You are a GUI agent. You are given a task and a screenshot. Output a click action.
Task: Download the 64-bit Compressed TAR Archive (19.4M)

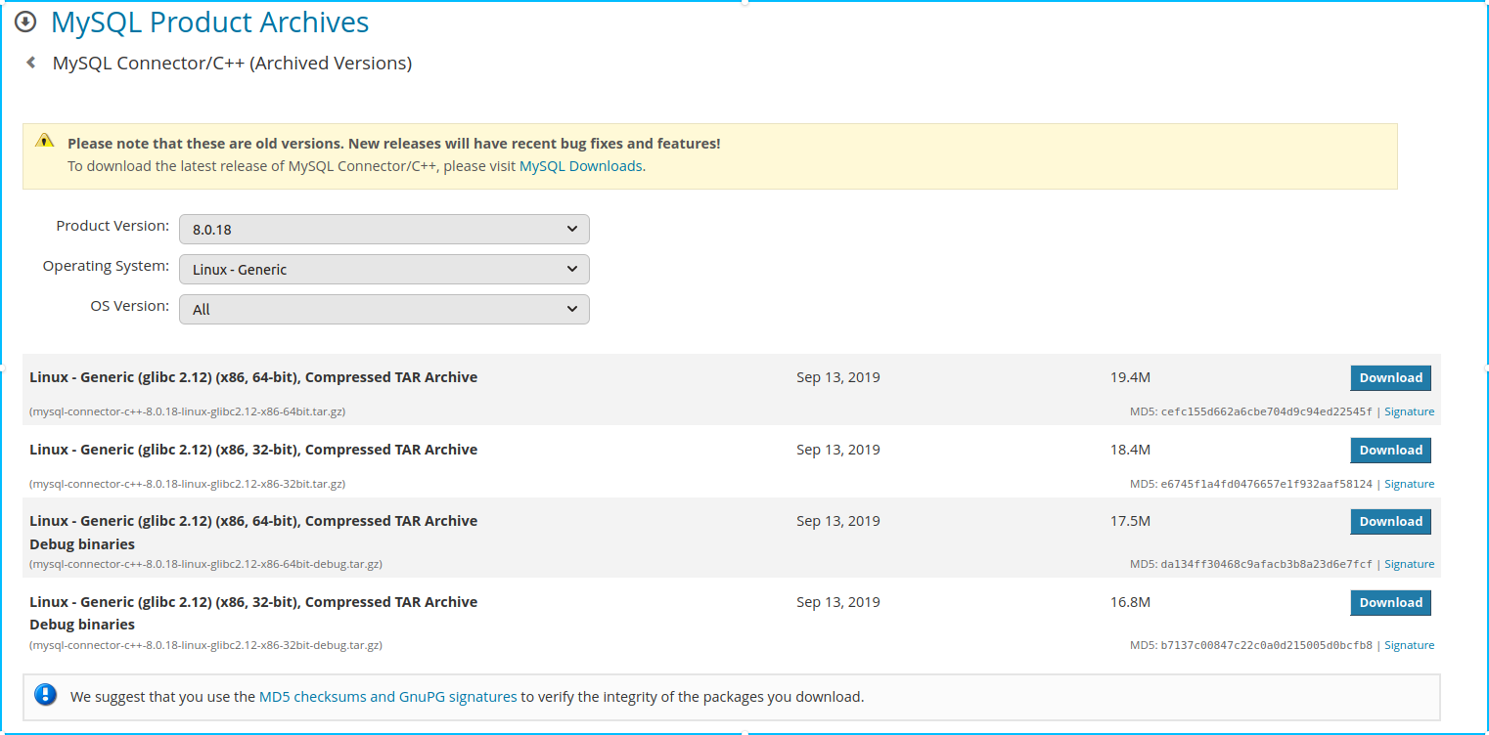tap(1390, 377)
